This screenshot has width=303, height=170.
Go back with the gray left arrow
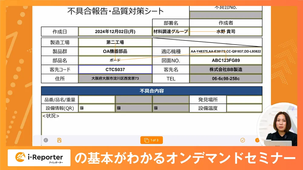(46, 140)
